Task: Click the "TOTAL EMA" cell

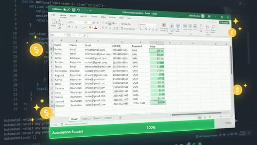Action: [139, 103]
